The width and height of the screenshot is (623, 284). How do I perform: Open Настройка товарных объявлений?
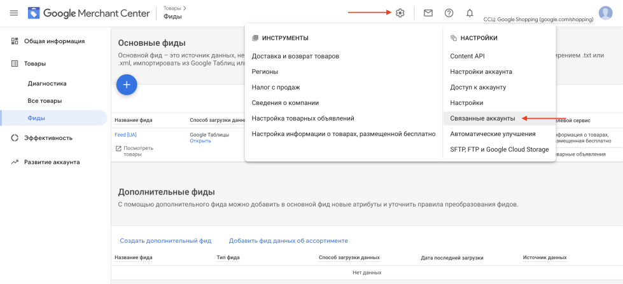303,118
